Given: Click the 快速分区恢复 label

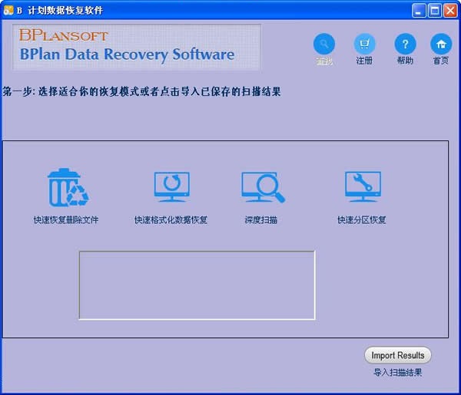Looking at the screenshot, I should point(362,220).
